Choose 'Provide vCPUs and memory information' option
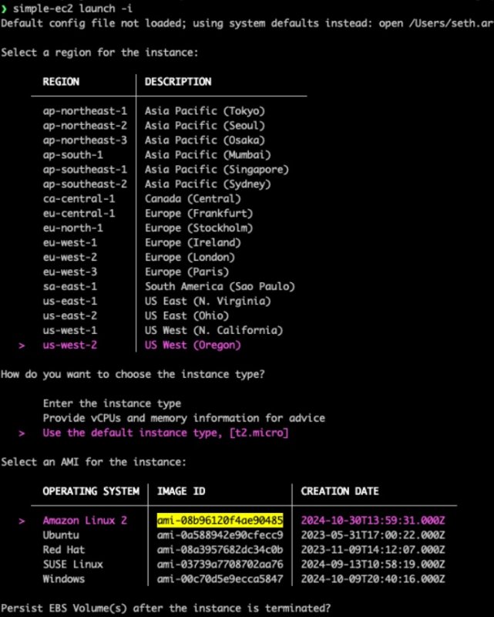Viewport: 494px width, 617px height. pos(183,418)
